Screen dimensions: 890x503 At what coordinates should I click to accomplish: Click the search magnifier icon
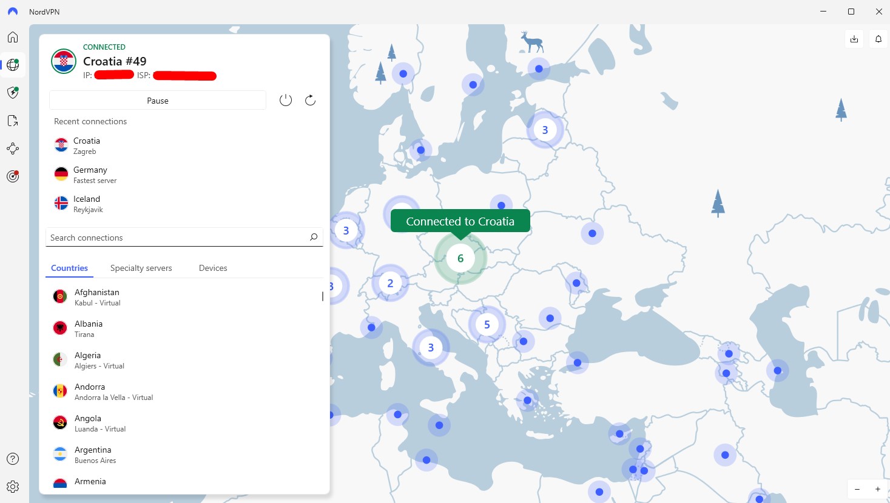pos(314,237)
